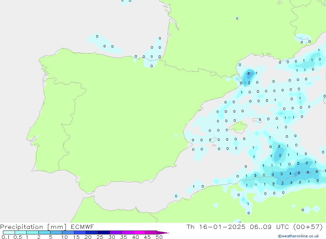The image size is (326, 239).
Task: Click the '0' value over central France
Action: [237, 19]
